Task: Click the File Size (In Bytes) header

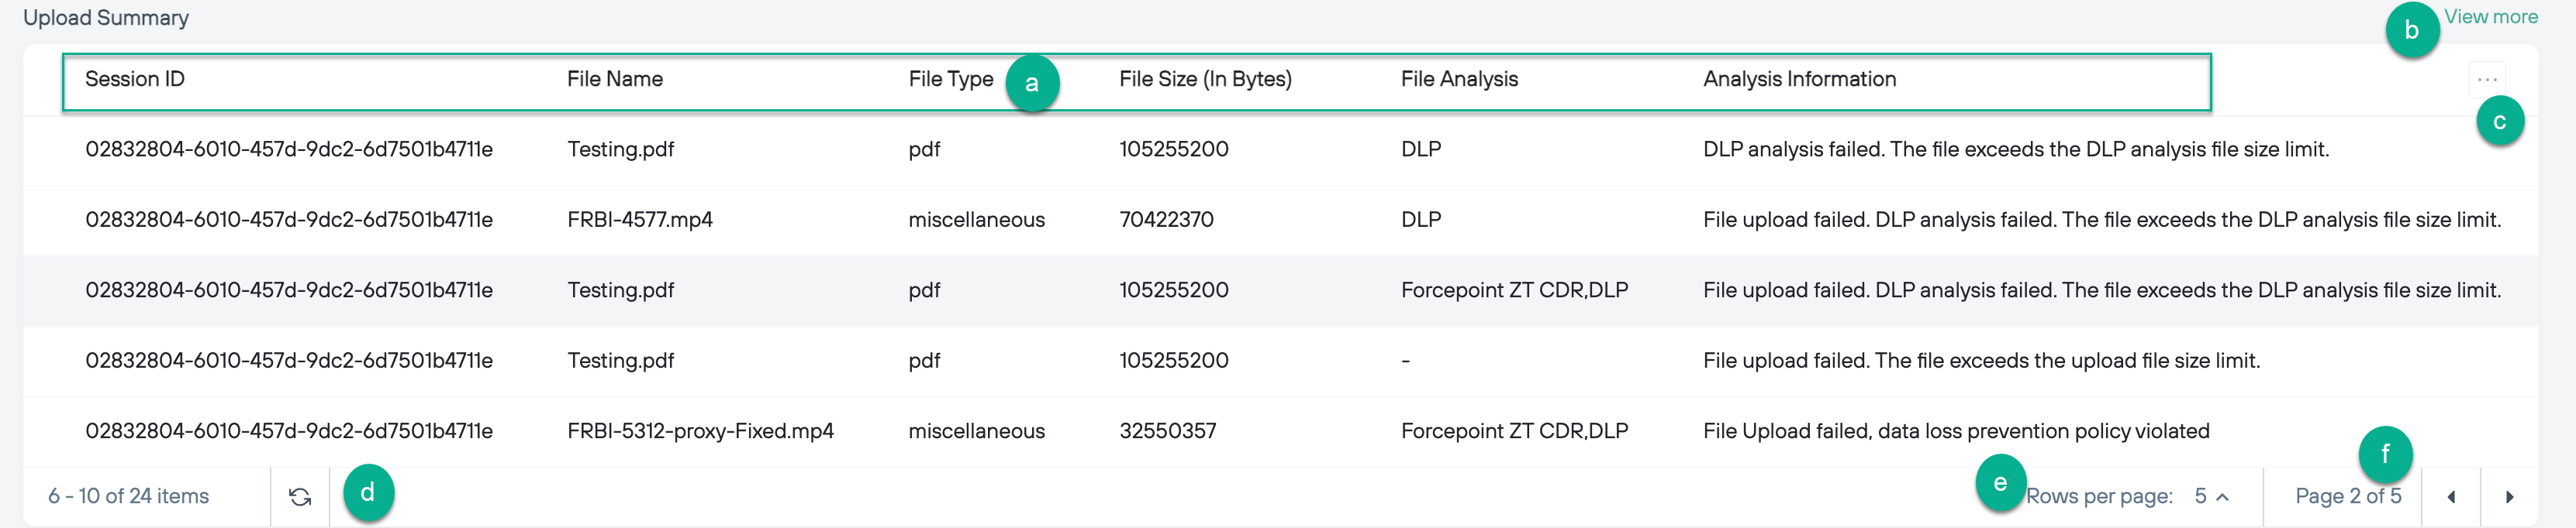Action: point(1205,79)
